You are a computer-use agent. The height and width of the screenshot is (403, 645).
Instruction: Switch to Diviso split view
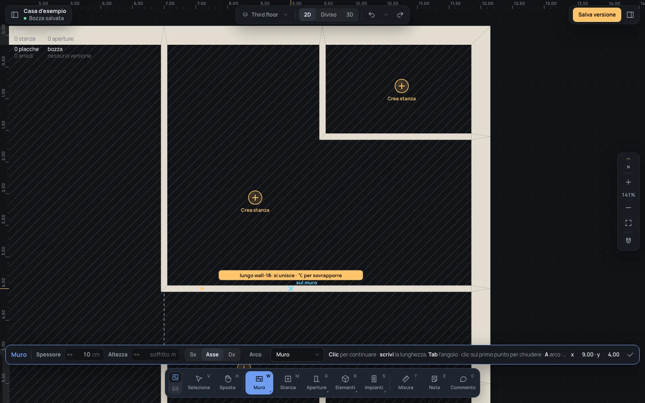point(328,15)
